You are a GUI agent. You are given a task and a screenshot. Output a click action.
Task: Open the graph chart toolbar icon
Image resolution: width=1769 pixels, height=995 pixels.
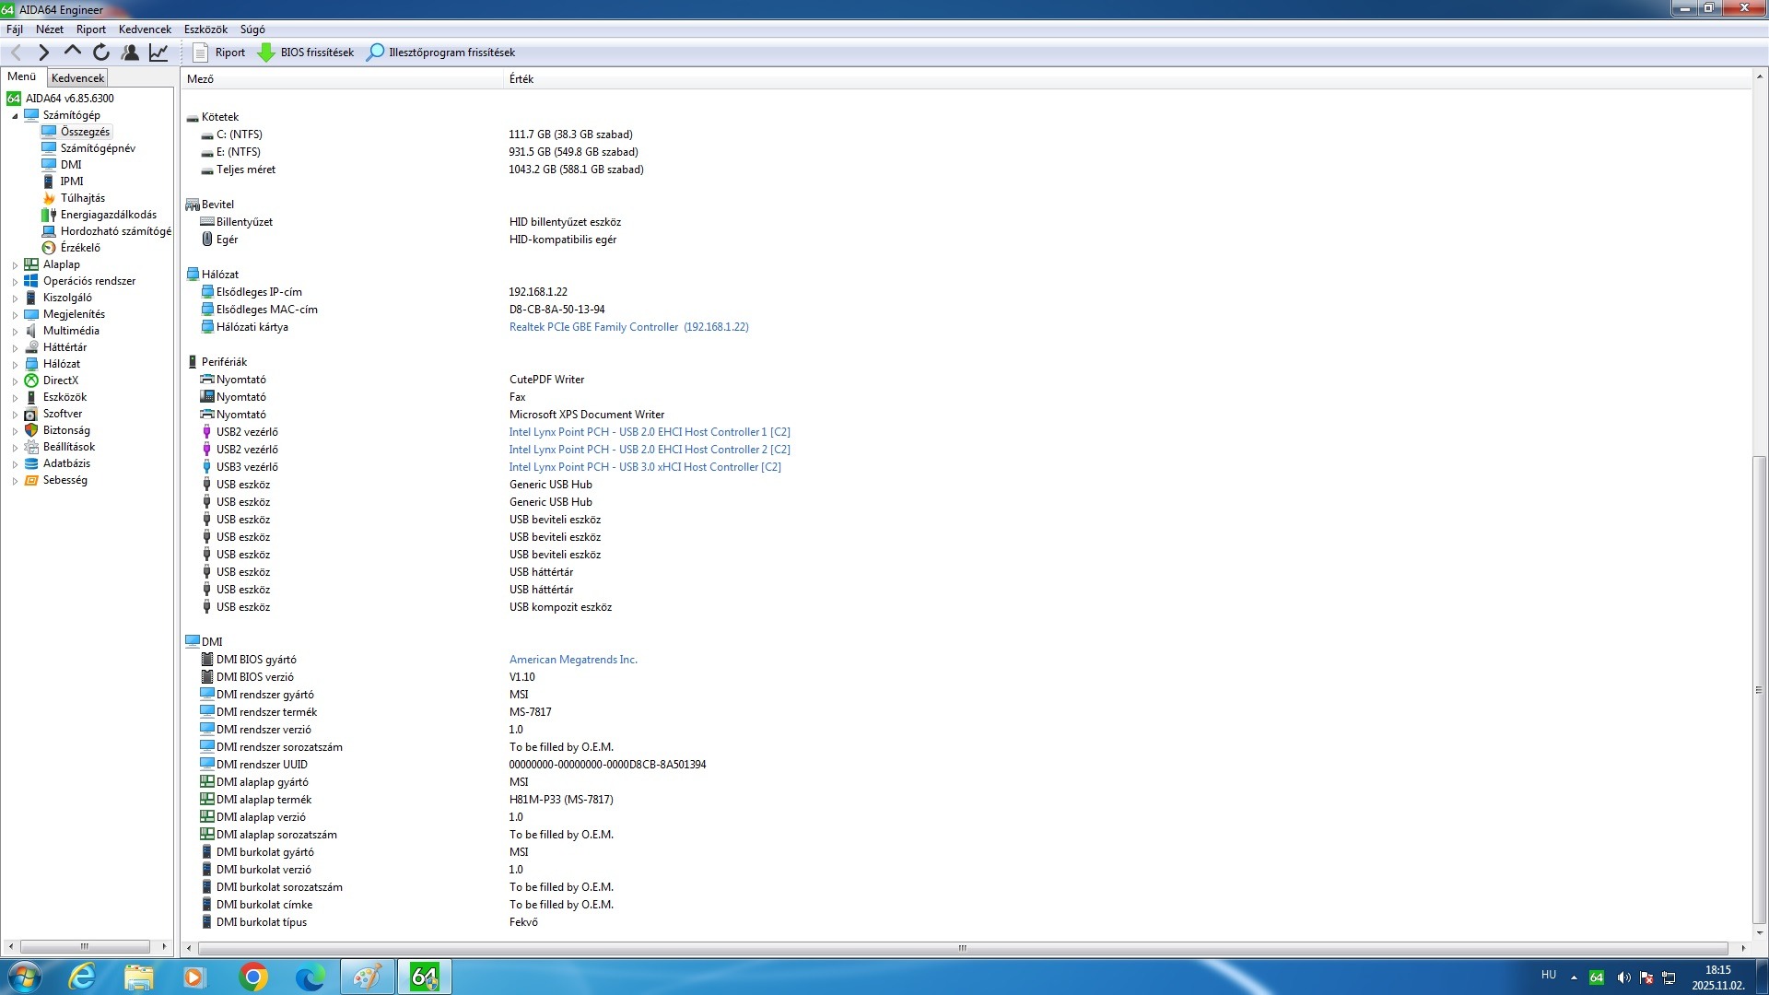tap(158, 53)
